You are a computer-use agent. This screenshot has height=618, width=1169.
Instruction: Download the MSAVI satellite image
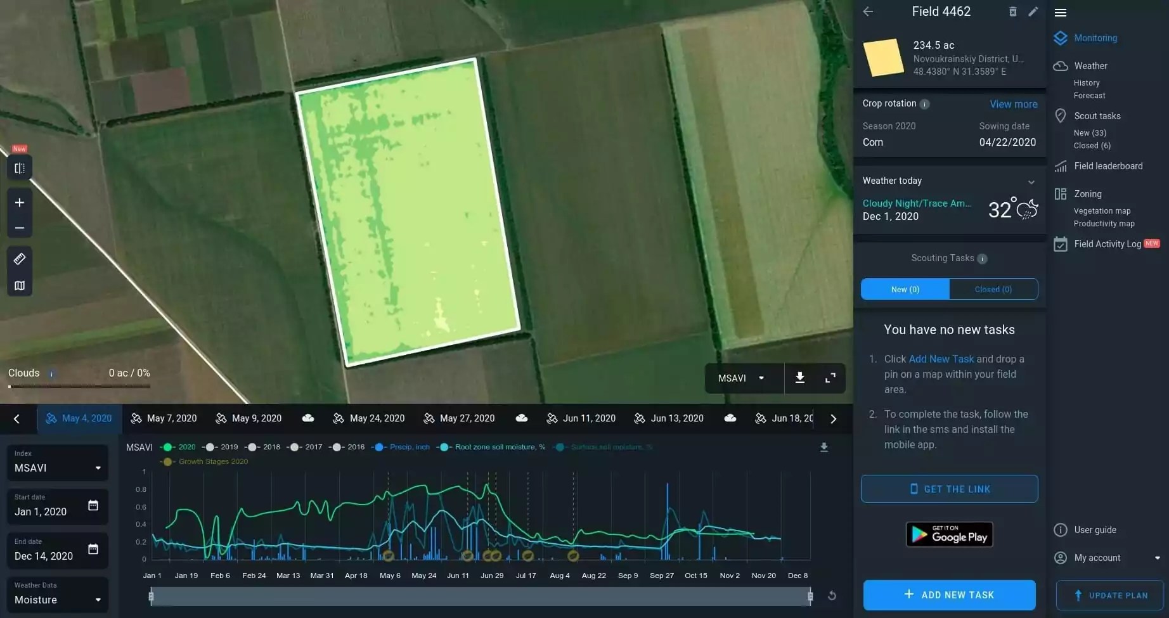click(x=799, y=378)
